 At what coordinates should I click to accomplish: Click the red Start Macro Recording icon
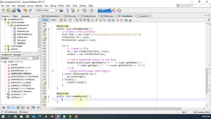pos(118,20)
